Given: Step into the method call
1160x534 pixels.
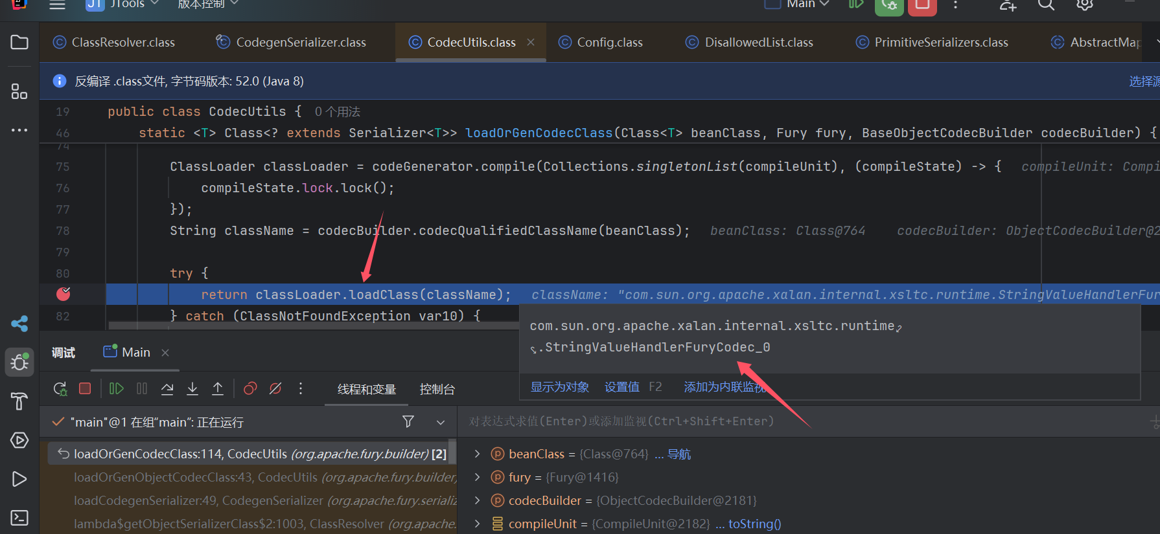Looking at the screenshot, I should 192,388.
